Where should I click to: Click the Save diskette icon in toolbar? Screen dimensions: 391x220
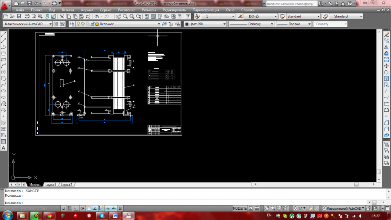(x=19, y=16)
